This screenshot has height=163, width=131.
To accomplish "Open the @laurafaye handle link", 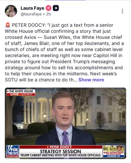I will click(31, 14).
